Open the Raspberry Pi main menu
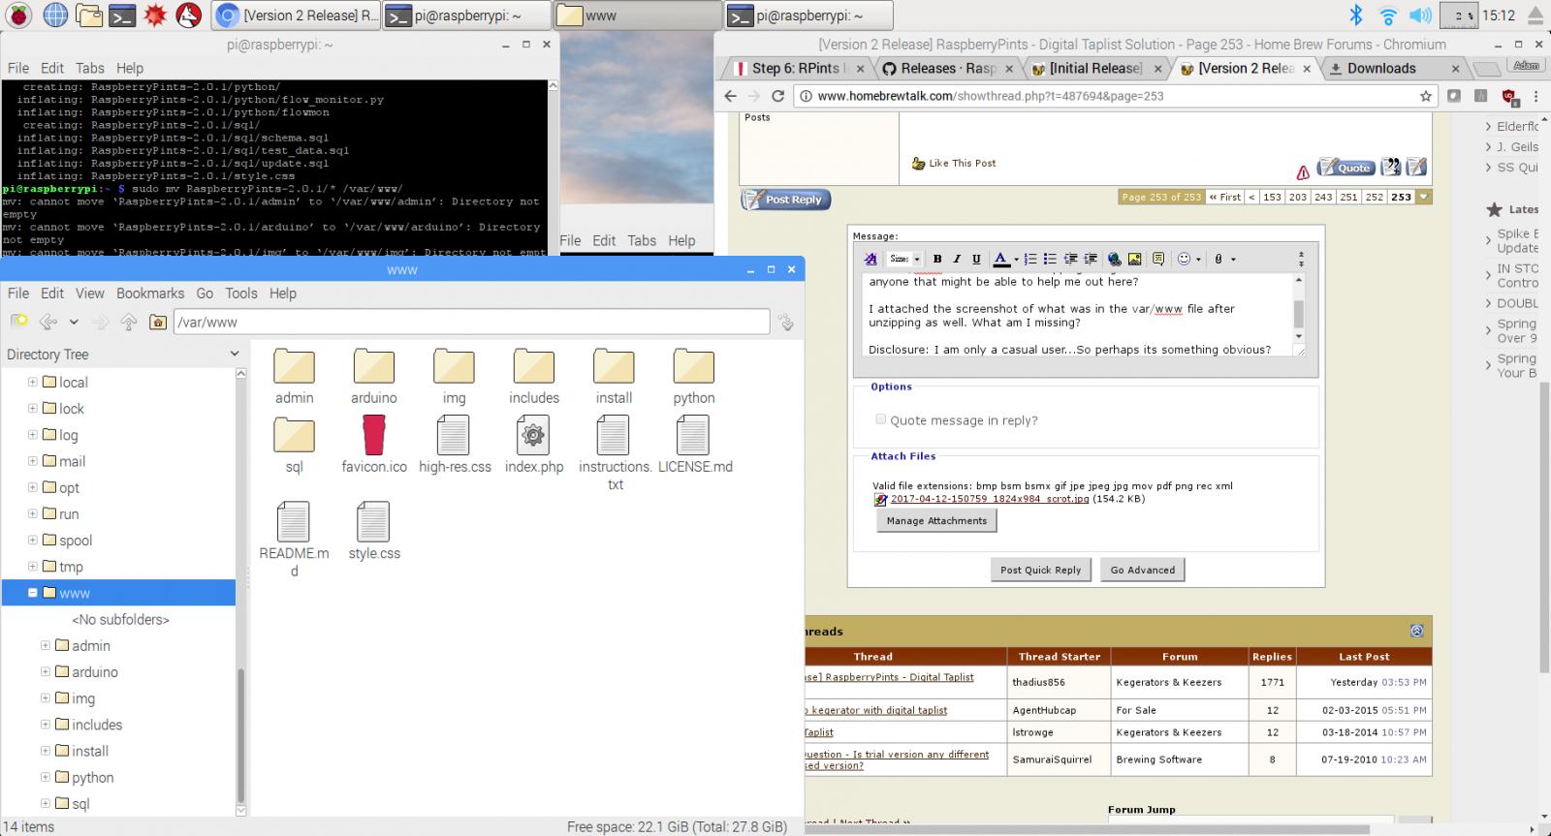This screenshot has height=836, width=1551. [18, 15]
